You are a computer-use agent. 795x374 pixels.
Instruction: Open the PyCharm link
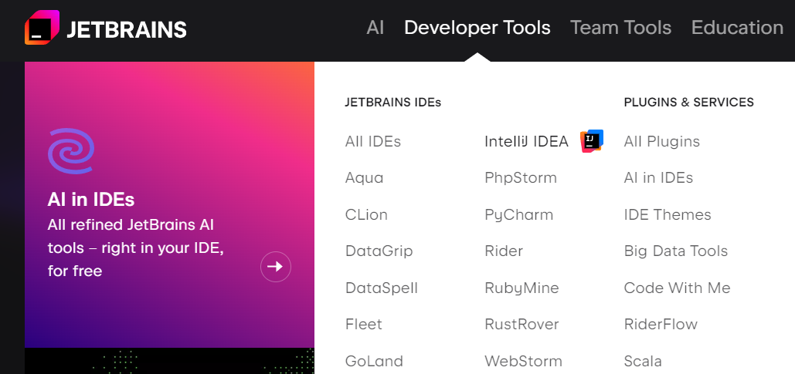pos(518,214)
